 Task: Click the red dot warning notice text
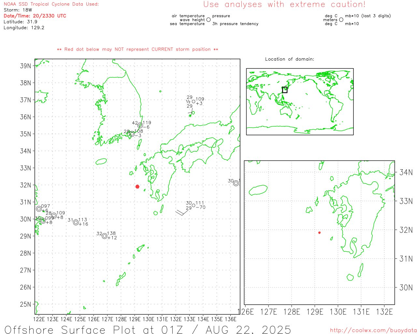click(137, 49)
